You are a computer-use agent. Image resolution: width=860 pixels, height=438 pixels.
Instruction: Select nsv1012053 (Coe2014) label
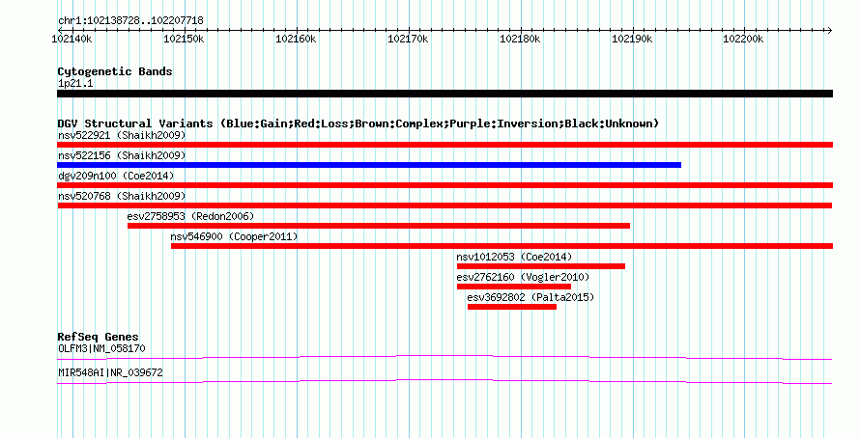[514, 257]
